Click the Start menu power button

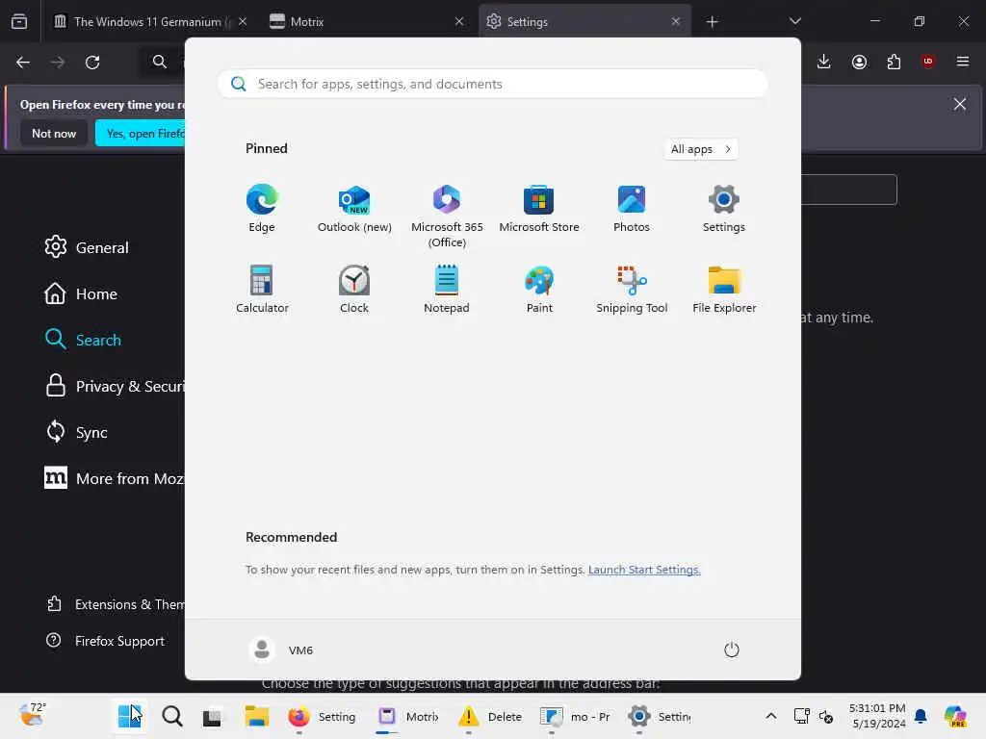pos(732,650)
